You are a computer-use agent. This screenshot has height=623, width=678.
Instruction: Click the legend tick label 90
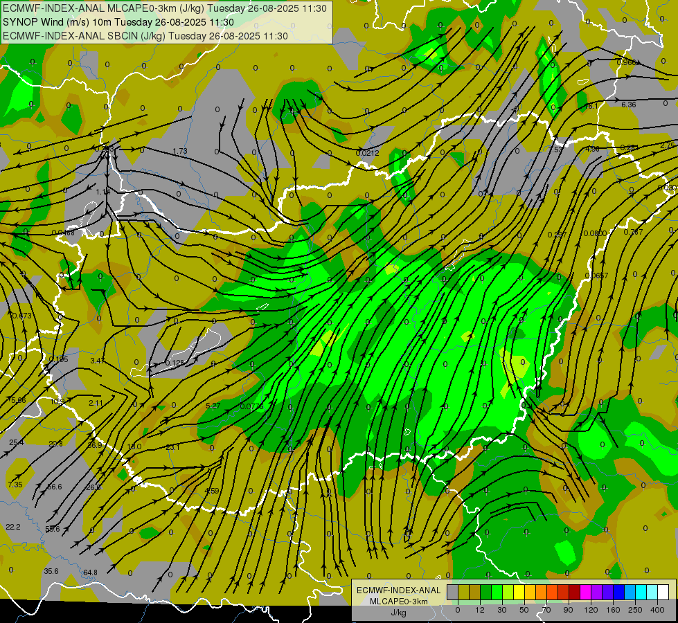pyautogui.click(x=568, y=610)
